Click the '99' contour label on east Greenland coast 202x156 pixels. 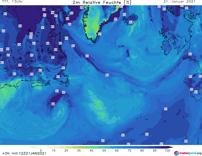click(x=115, y=19)
